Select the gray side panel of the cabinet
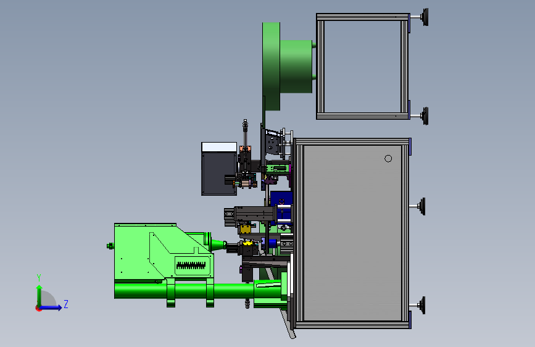 [x=352, y=233]
